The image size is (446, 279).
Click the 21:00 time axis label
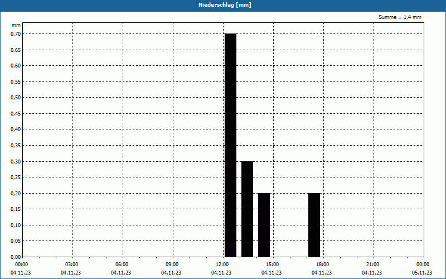tap(372, 264)
